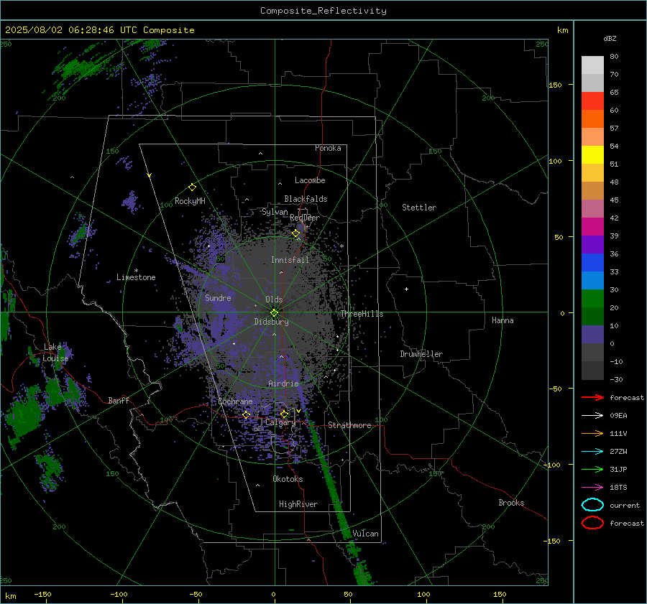
Task: Click the yellow diamond marker near Cochrane
Action: point(246,414)
